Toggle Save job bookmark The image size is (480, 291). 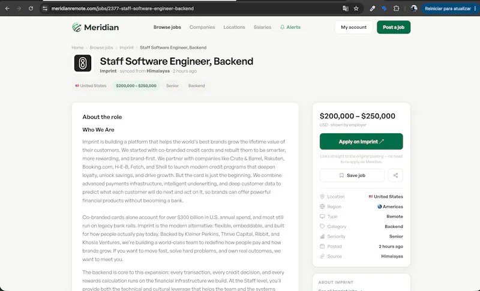(352, 175)
